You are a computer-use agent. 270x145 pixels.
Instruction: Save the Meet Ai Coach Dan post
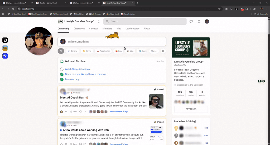point(74,112)
